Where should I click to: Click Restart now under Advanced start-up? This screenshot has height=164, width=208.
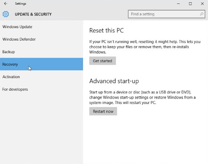click(x=103, y=111)
